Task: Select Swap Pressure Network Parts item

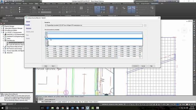Action: [x=15, y=46]
